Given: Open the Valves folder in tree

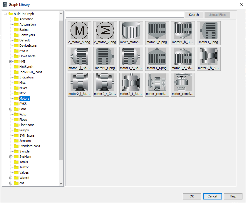Looking at the screenshot, I should pos(24,172).
